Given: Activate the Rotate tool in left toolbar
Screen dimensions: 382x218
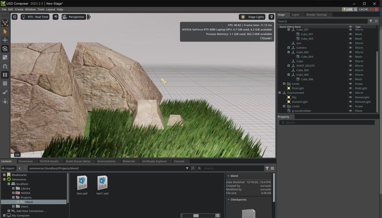Looking at the screenshot, I should 5,49.
